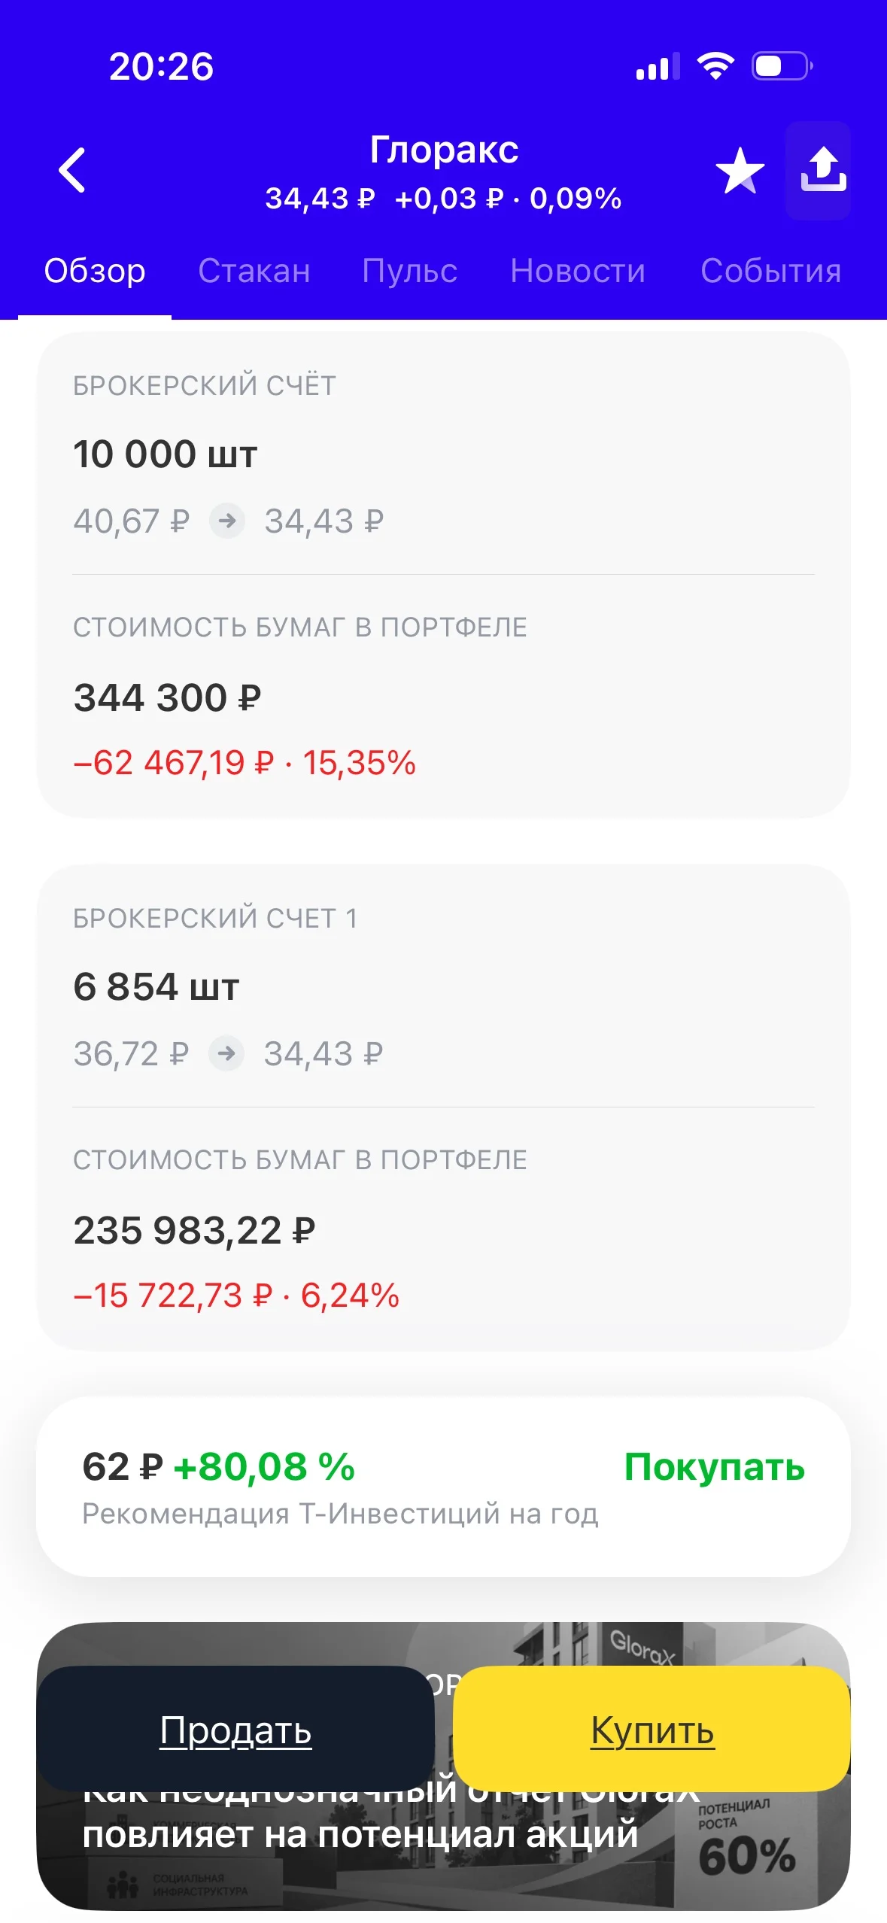
Task: Toggle the favorite star for Глоракс
Action: point(740,171)
